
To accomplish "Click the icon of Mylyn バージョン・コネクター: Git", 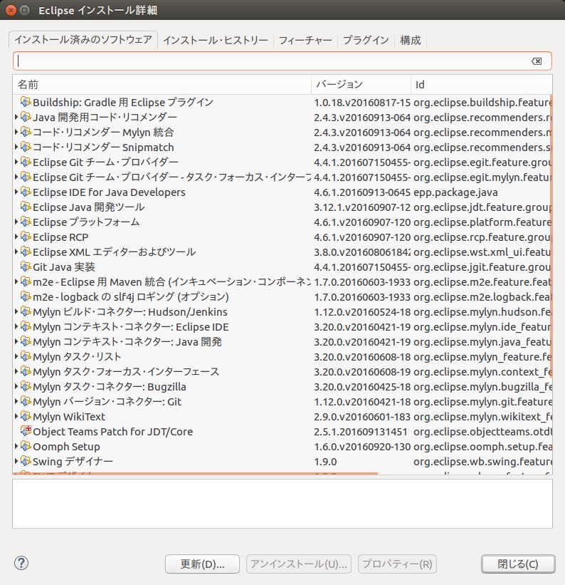I will point(26,401).
